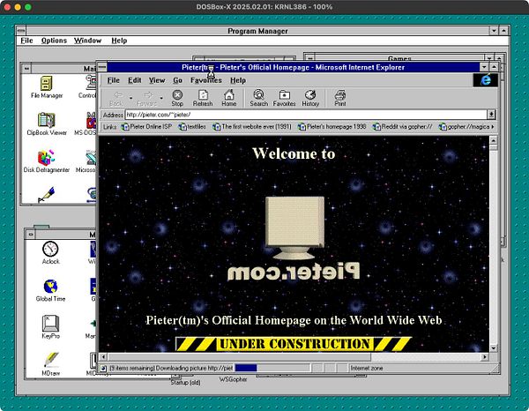Open The first website ever (1991) link

pos(251,126)
